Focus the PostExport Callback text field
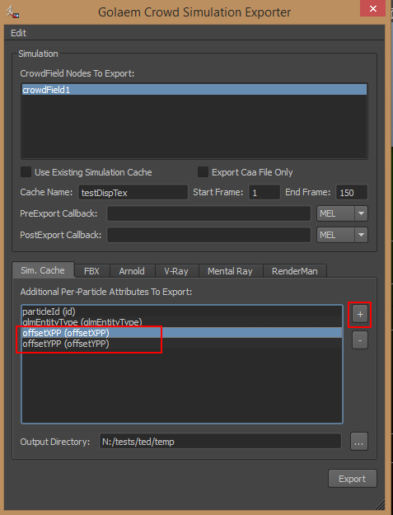 tap(208, 235)
